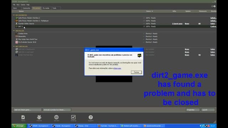Open the News icon in bottom bar

coord(23,117)
